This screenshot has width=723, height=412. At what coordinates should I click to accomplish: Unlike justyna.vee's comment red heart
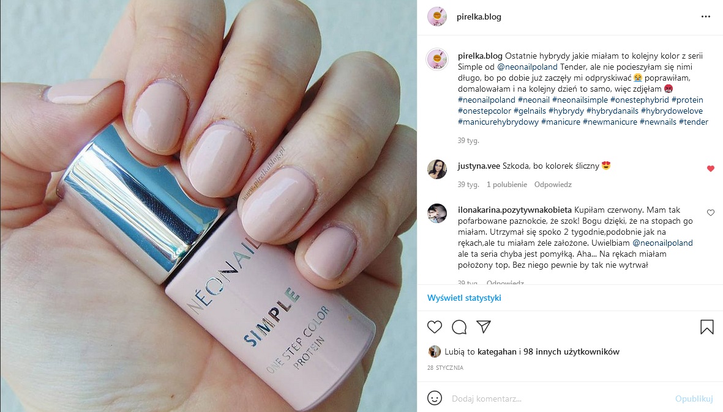tap(711, 169)
